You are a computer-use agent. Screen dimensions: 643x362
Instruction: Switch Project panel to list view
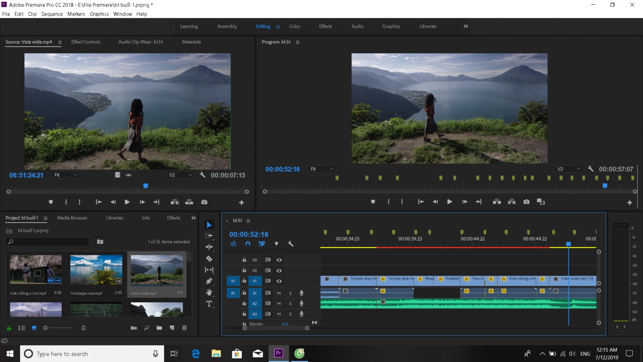click(x=21, y=328)
